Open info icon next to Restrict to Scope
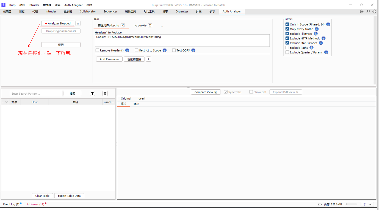 tap(165, 50)
